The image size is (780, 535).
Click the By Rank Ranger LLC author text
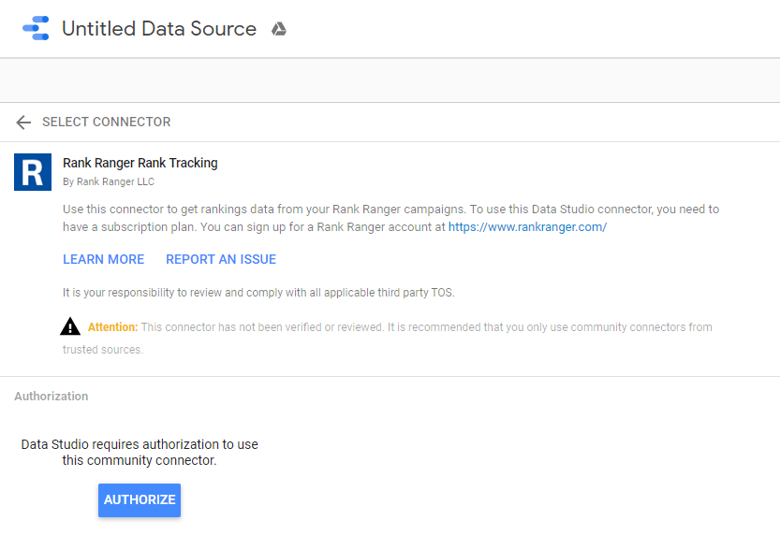coord(109,181)
